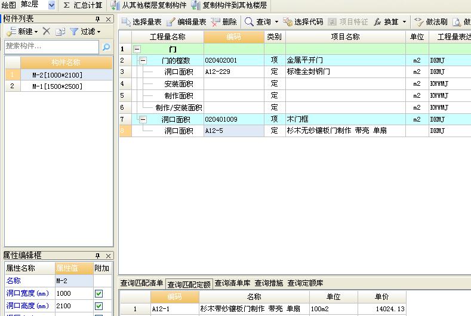Close the 属性编辑框 panel

(109, 256)
